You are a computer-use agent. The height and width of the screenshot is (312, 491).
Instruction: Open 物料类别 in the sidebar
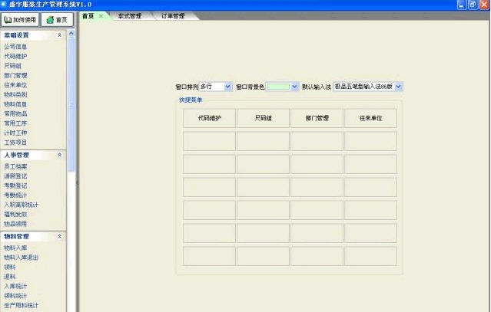coord(15,94)
